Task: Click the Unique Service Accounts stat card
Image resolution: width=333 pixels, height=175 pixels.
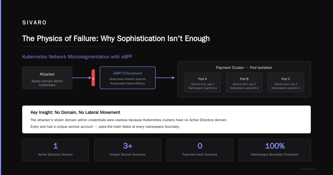Action: (128, 150)
